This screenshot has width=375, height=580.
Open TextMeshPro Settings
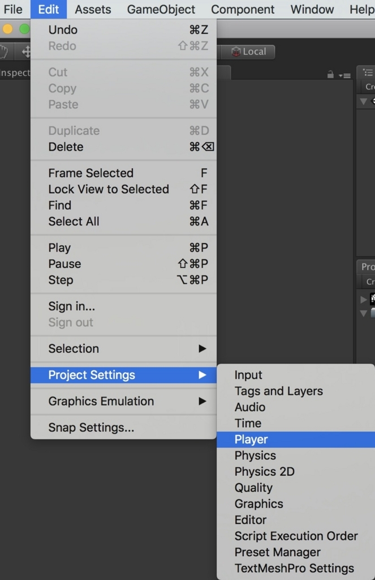tap(296, 568)
